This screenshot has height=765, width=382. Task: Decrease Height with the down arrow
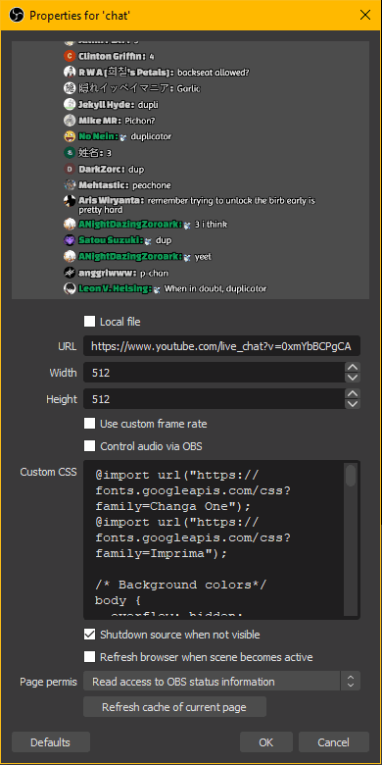click(x=353, y=404)
